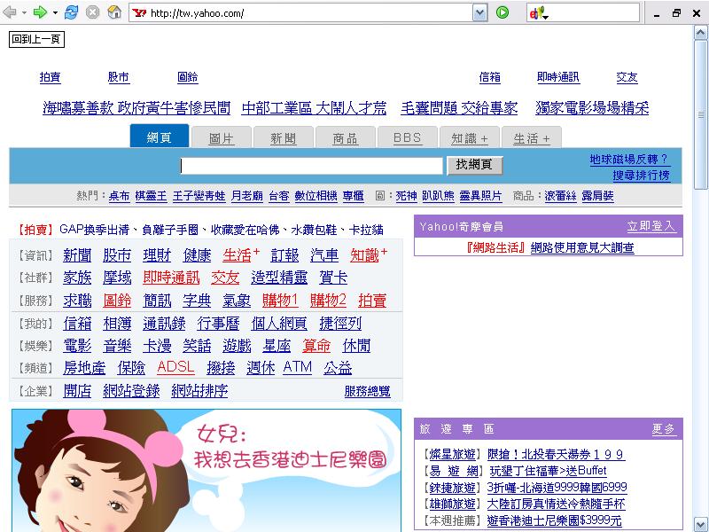Screen dimensions: 709x532
Task: Select the 網頁 search tab
Action: tap(160, 137)
